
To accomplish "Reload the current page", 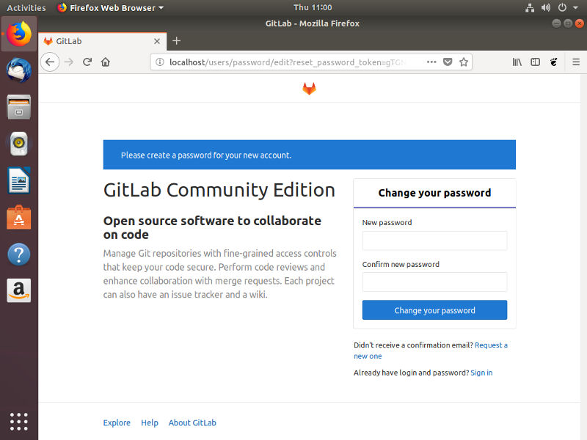I will click(87, 62).
